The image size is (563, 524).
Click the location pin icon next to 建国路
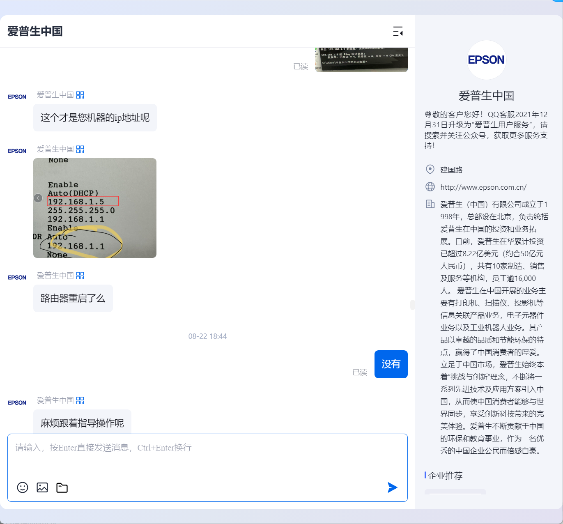tap(430, 169)
